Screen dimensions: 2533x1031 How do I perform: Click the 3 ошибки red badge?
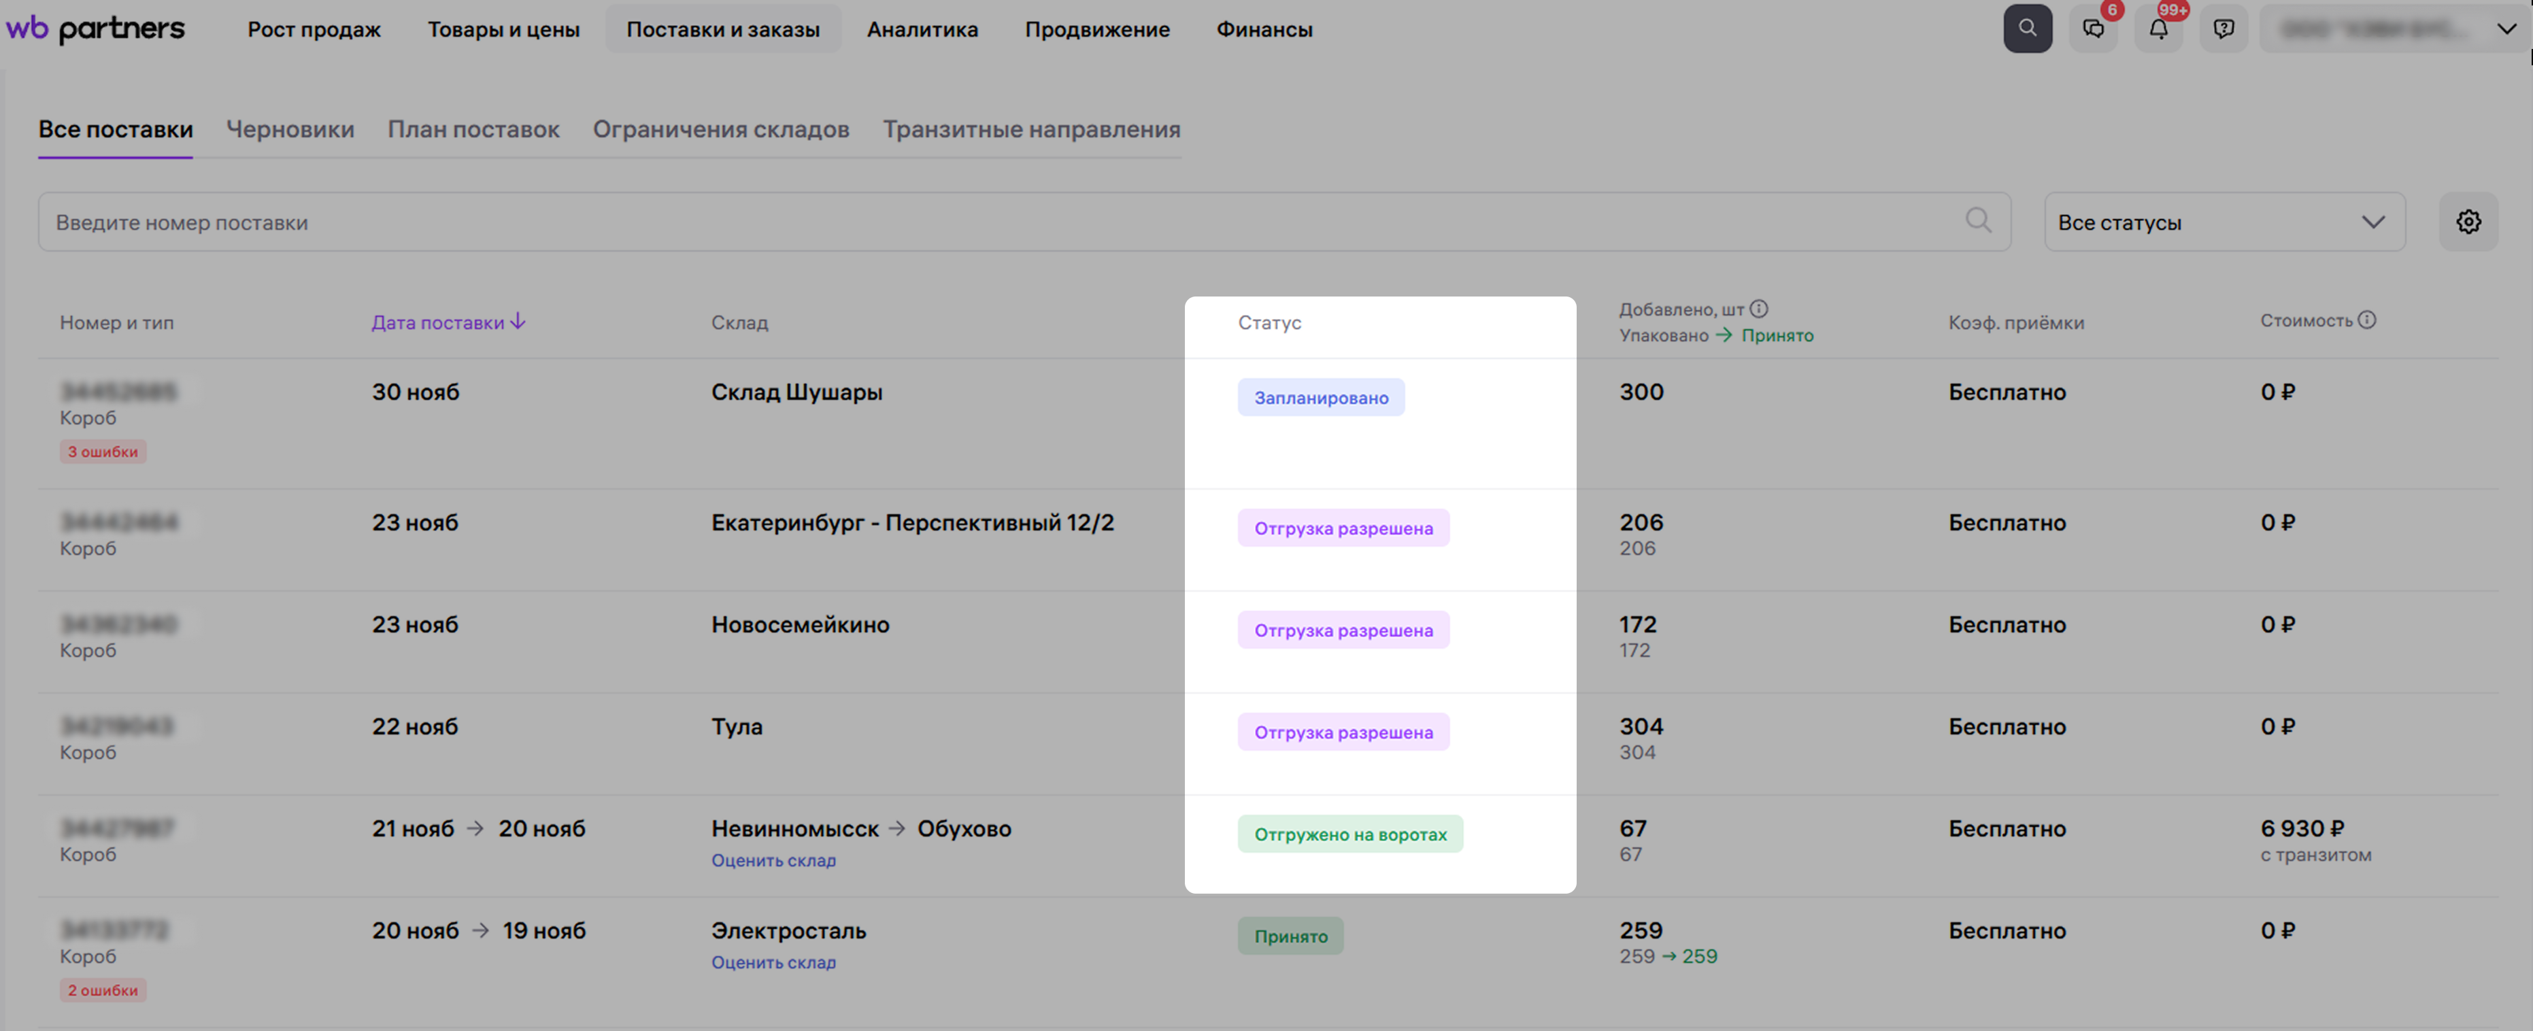tap(102, 452)
